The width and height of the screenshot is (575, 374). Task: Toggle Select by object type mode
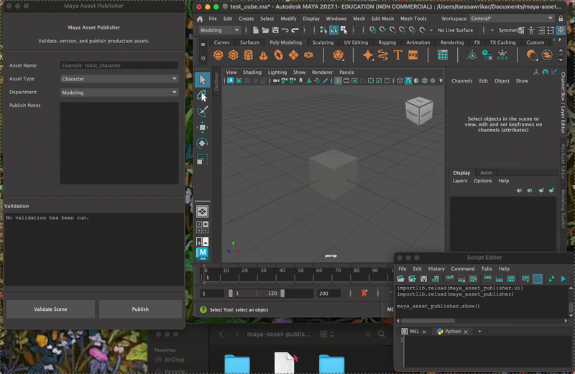click(x=333, y=30)
